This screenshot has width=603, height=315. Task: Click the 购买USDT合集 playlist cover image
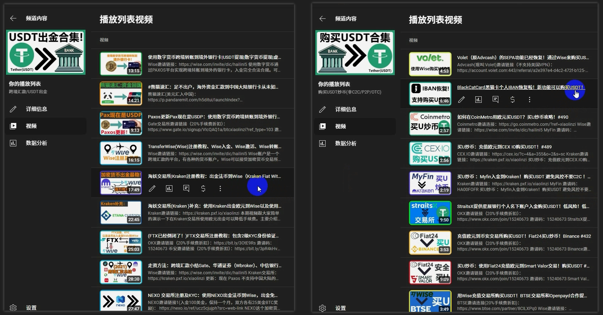point(355,53)
